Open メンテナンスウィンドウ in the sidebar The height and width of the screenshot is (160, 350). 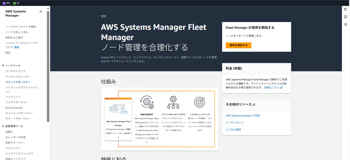(x=19, y=153)
